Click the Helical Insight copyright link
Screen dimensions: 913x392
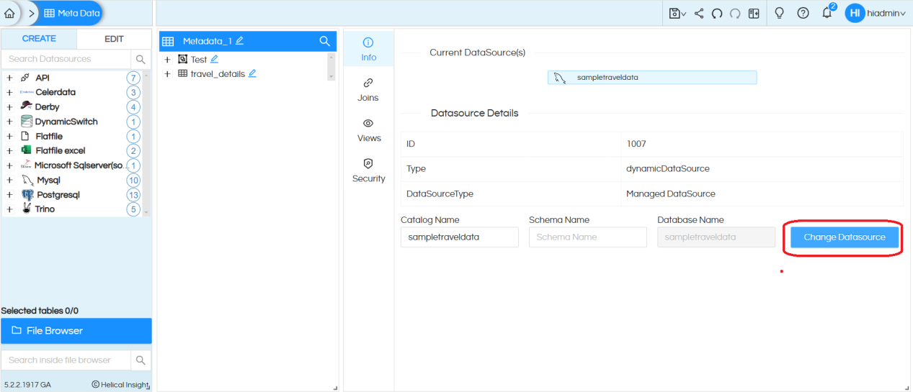tap(120, 385)
